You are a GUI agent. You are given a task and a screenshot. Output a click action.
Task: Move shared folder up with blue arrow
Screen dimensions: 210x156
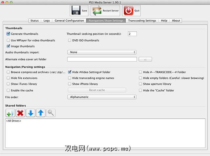[x=41, y=113]
